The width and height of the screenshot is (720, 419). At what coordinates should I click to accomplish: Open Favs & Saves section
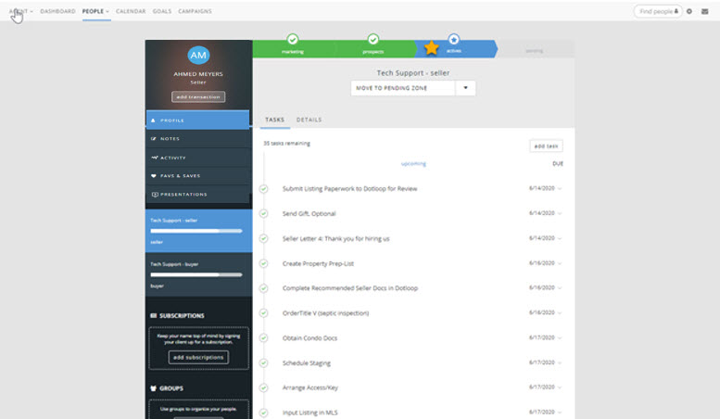coord(198,176)
